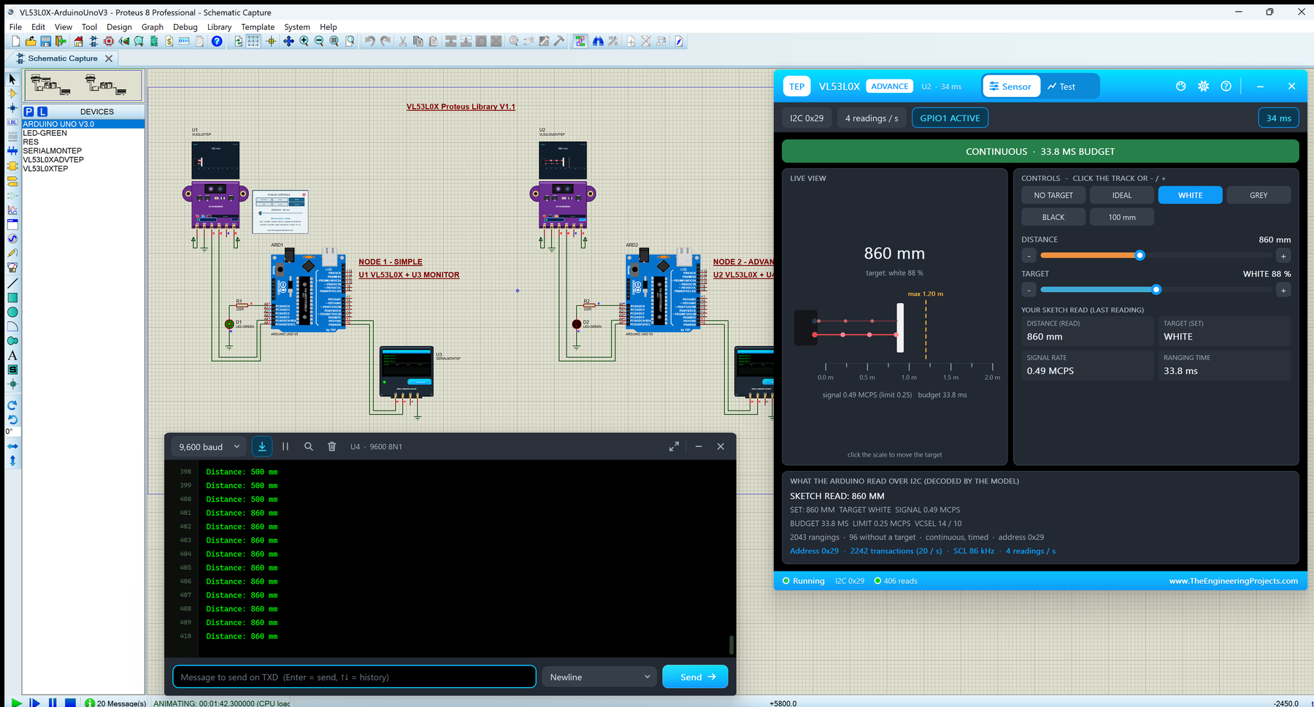
Task: Open the settings gear in VL53L0X panel
Action: [x=1203, y=86]
